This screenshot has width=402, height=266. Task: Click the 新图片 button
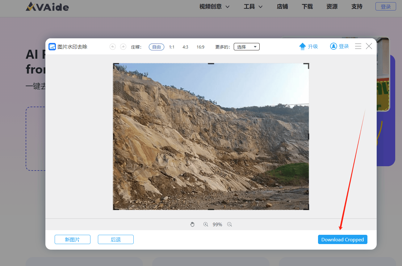click(x=72, y=239)
